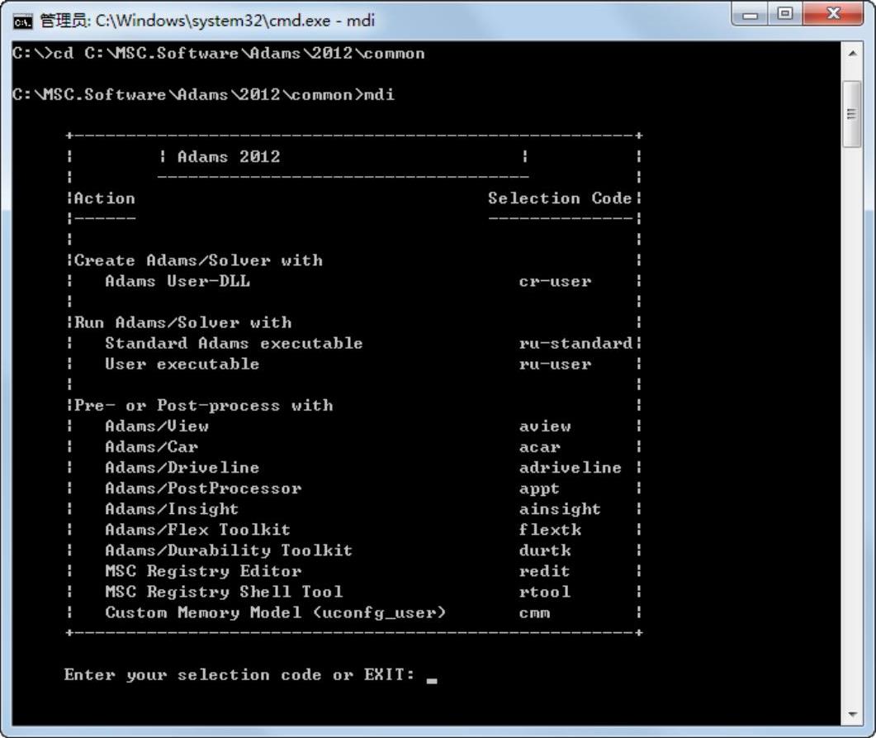The height and width of the screenshot is (738, 876).
Task: Click the 'ru-standard' selection code
Action: point(575,343)
